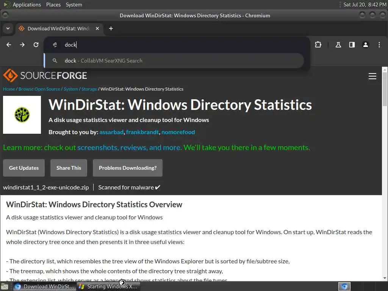
Task: Click the WinDirStat project logo thumbnail
Action: click(22, 115)
